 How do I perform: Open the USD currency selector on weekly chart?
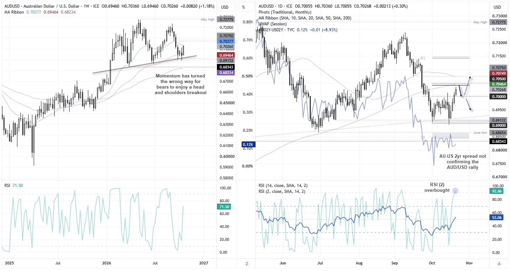225,7
